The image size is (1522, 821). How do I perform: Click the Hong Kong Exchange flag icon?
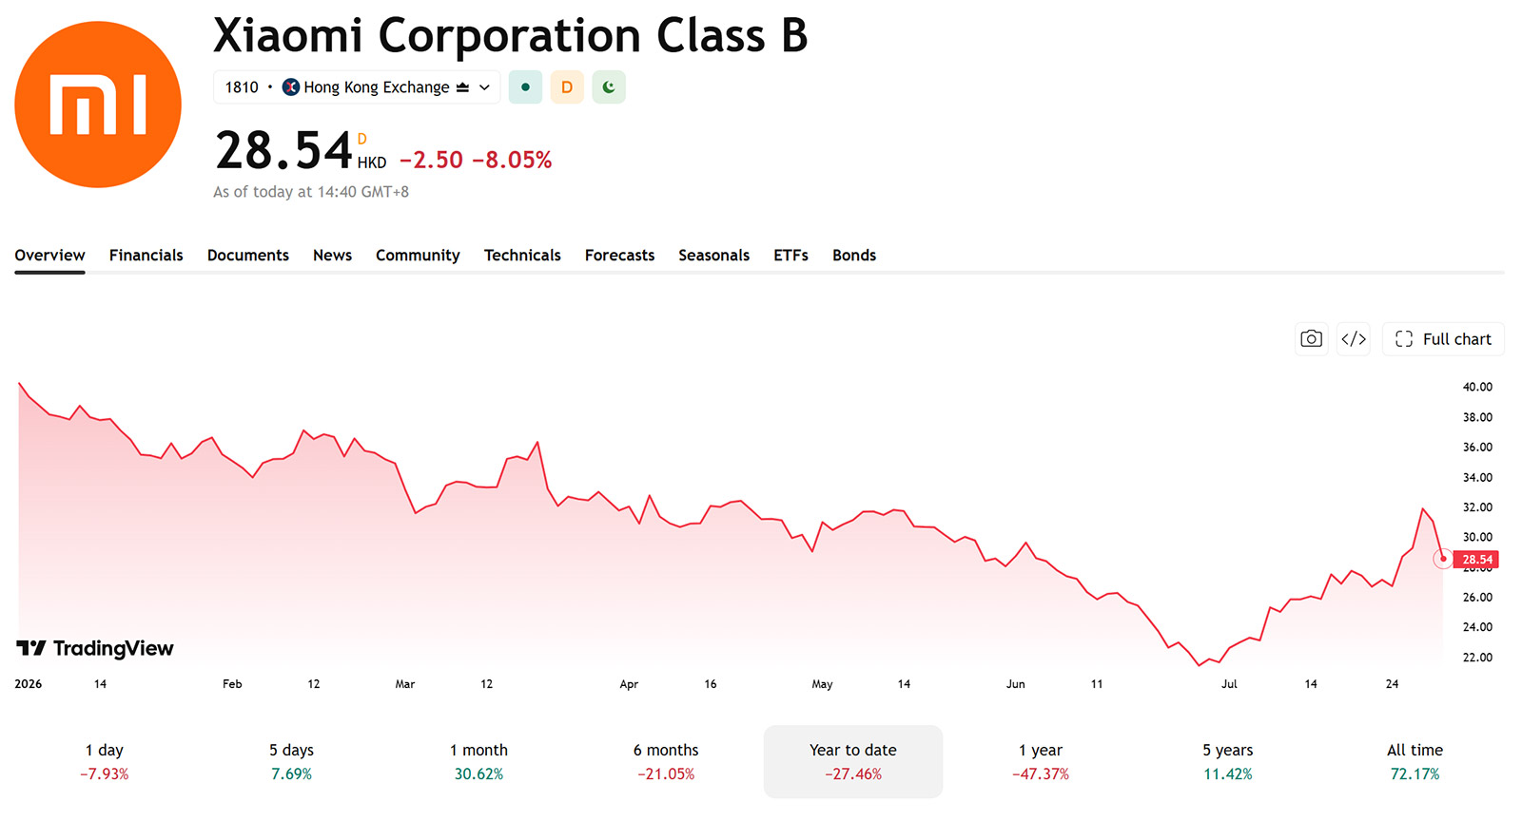coord(291,87)
